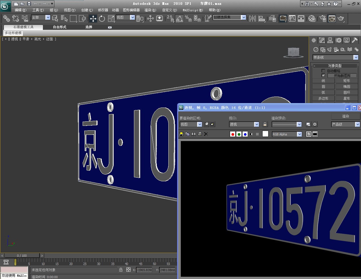Activate the Rotate tool in toolbar

[x=102, y=19]
